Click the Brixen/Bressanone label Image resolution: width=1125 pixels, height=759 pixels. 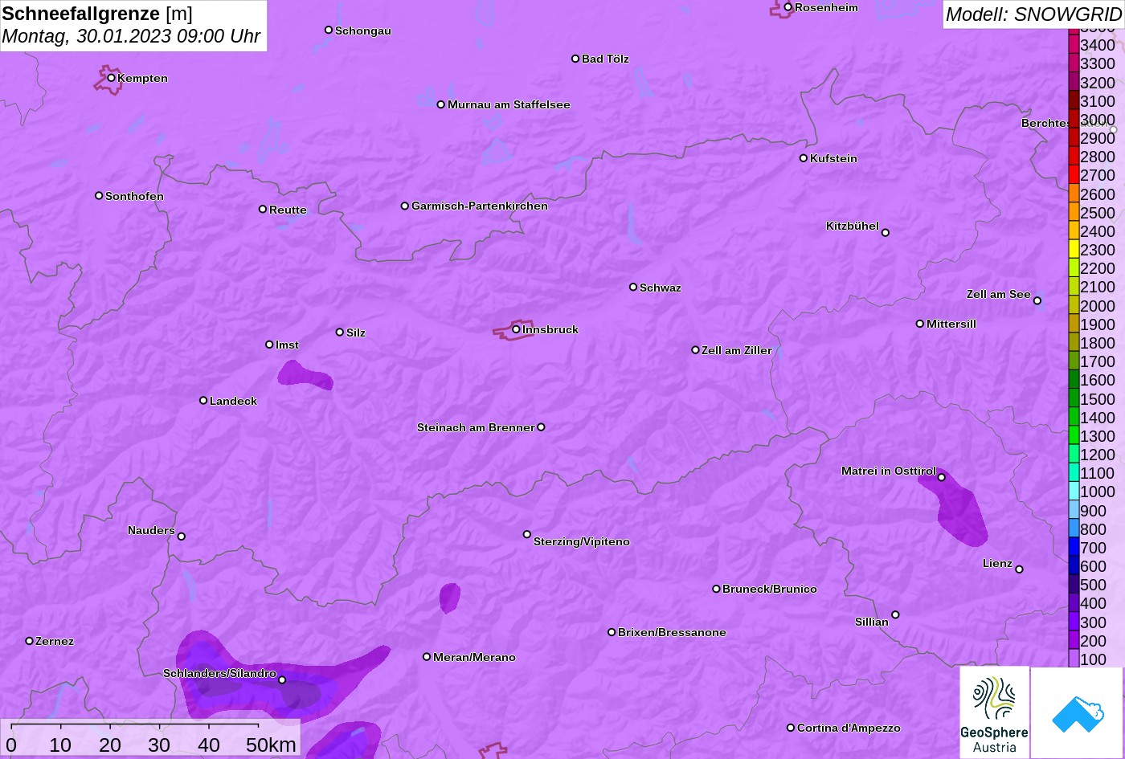(x=672, y=632)
